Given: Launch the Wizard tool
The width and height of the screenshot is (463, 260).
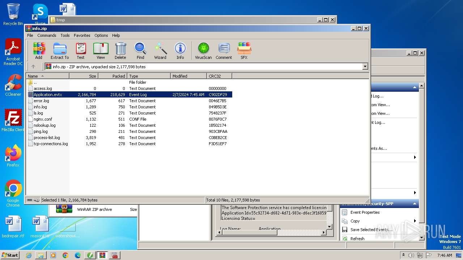Looking at the screenshot, I should click(160, 51).
